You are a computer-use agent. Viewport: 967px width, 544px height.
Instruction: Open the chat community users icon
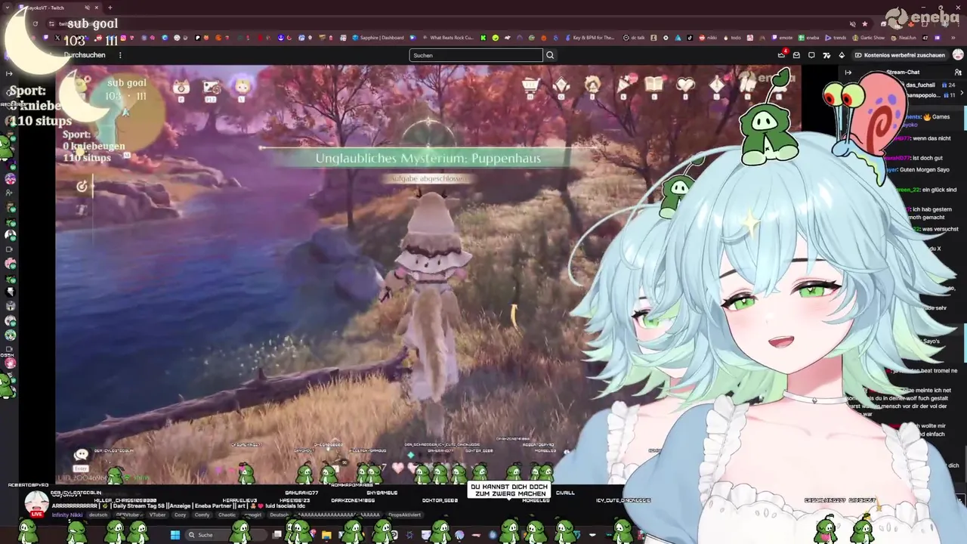pos(958,73)
